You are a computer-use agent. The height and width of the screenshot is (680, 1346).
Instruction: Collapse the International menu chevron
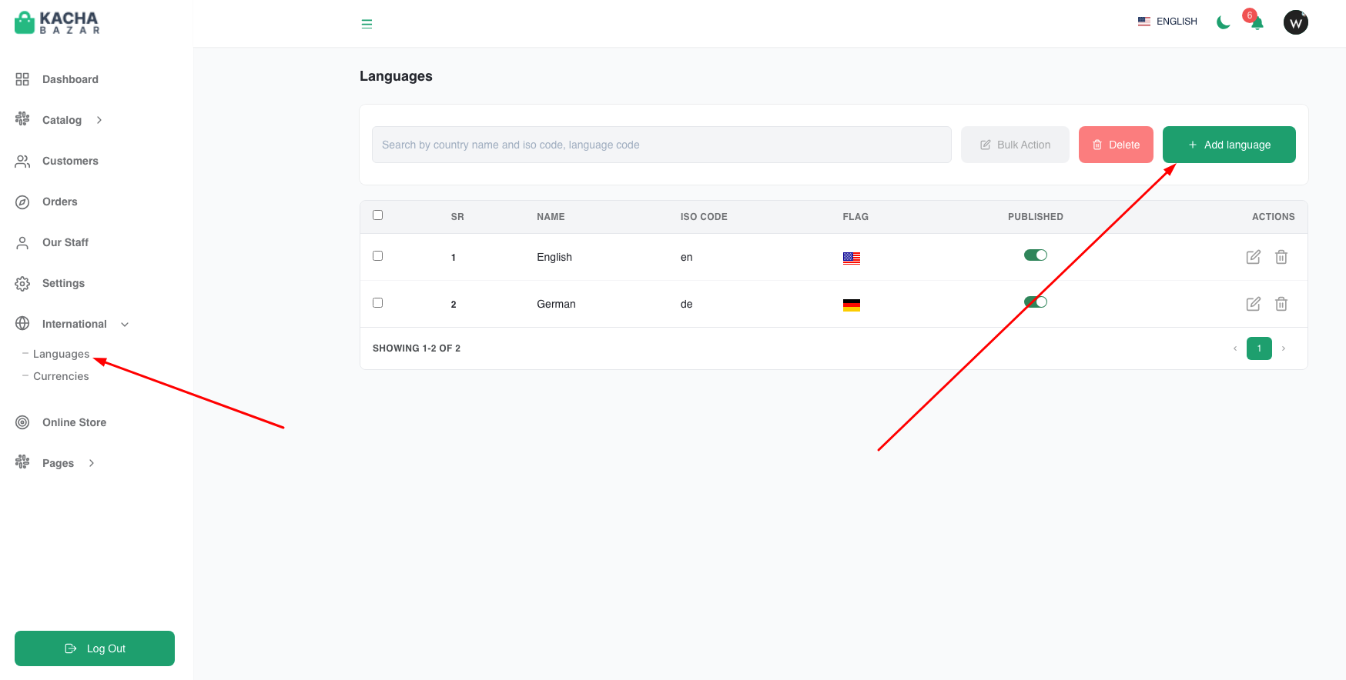tap(125, 325)
